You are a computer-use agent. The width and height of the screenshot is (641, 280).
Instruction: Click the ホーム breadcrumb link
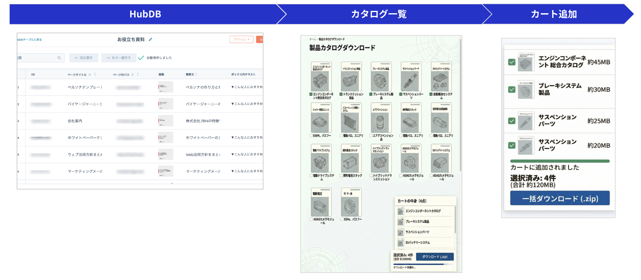click(312, 39)
